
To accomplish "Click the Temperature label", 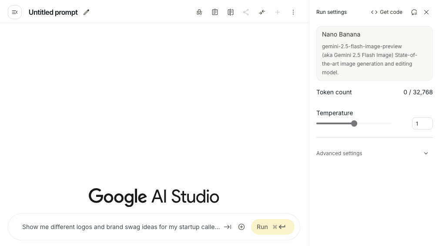I will [x=335, y=113].
